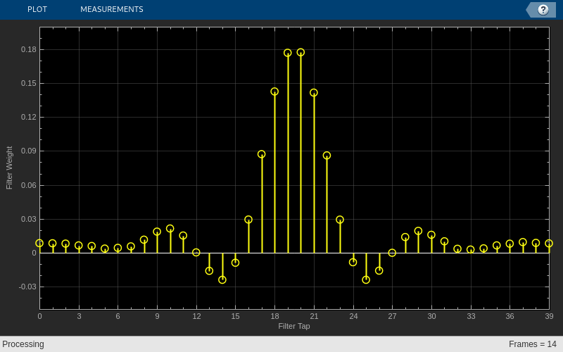Click the 0.15 y-axis tick label
This screenshot has height=352, width=563.
point(29,83)
